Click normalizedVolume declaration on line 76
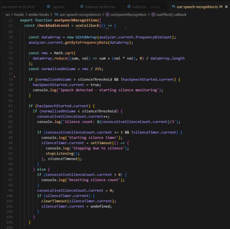 click(58, 69)
